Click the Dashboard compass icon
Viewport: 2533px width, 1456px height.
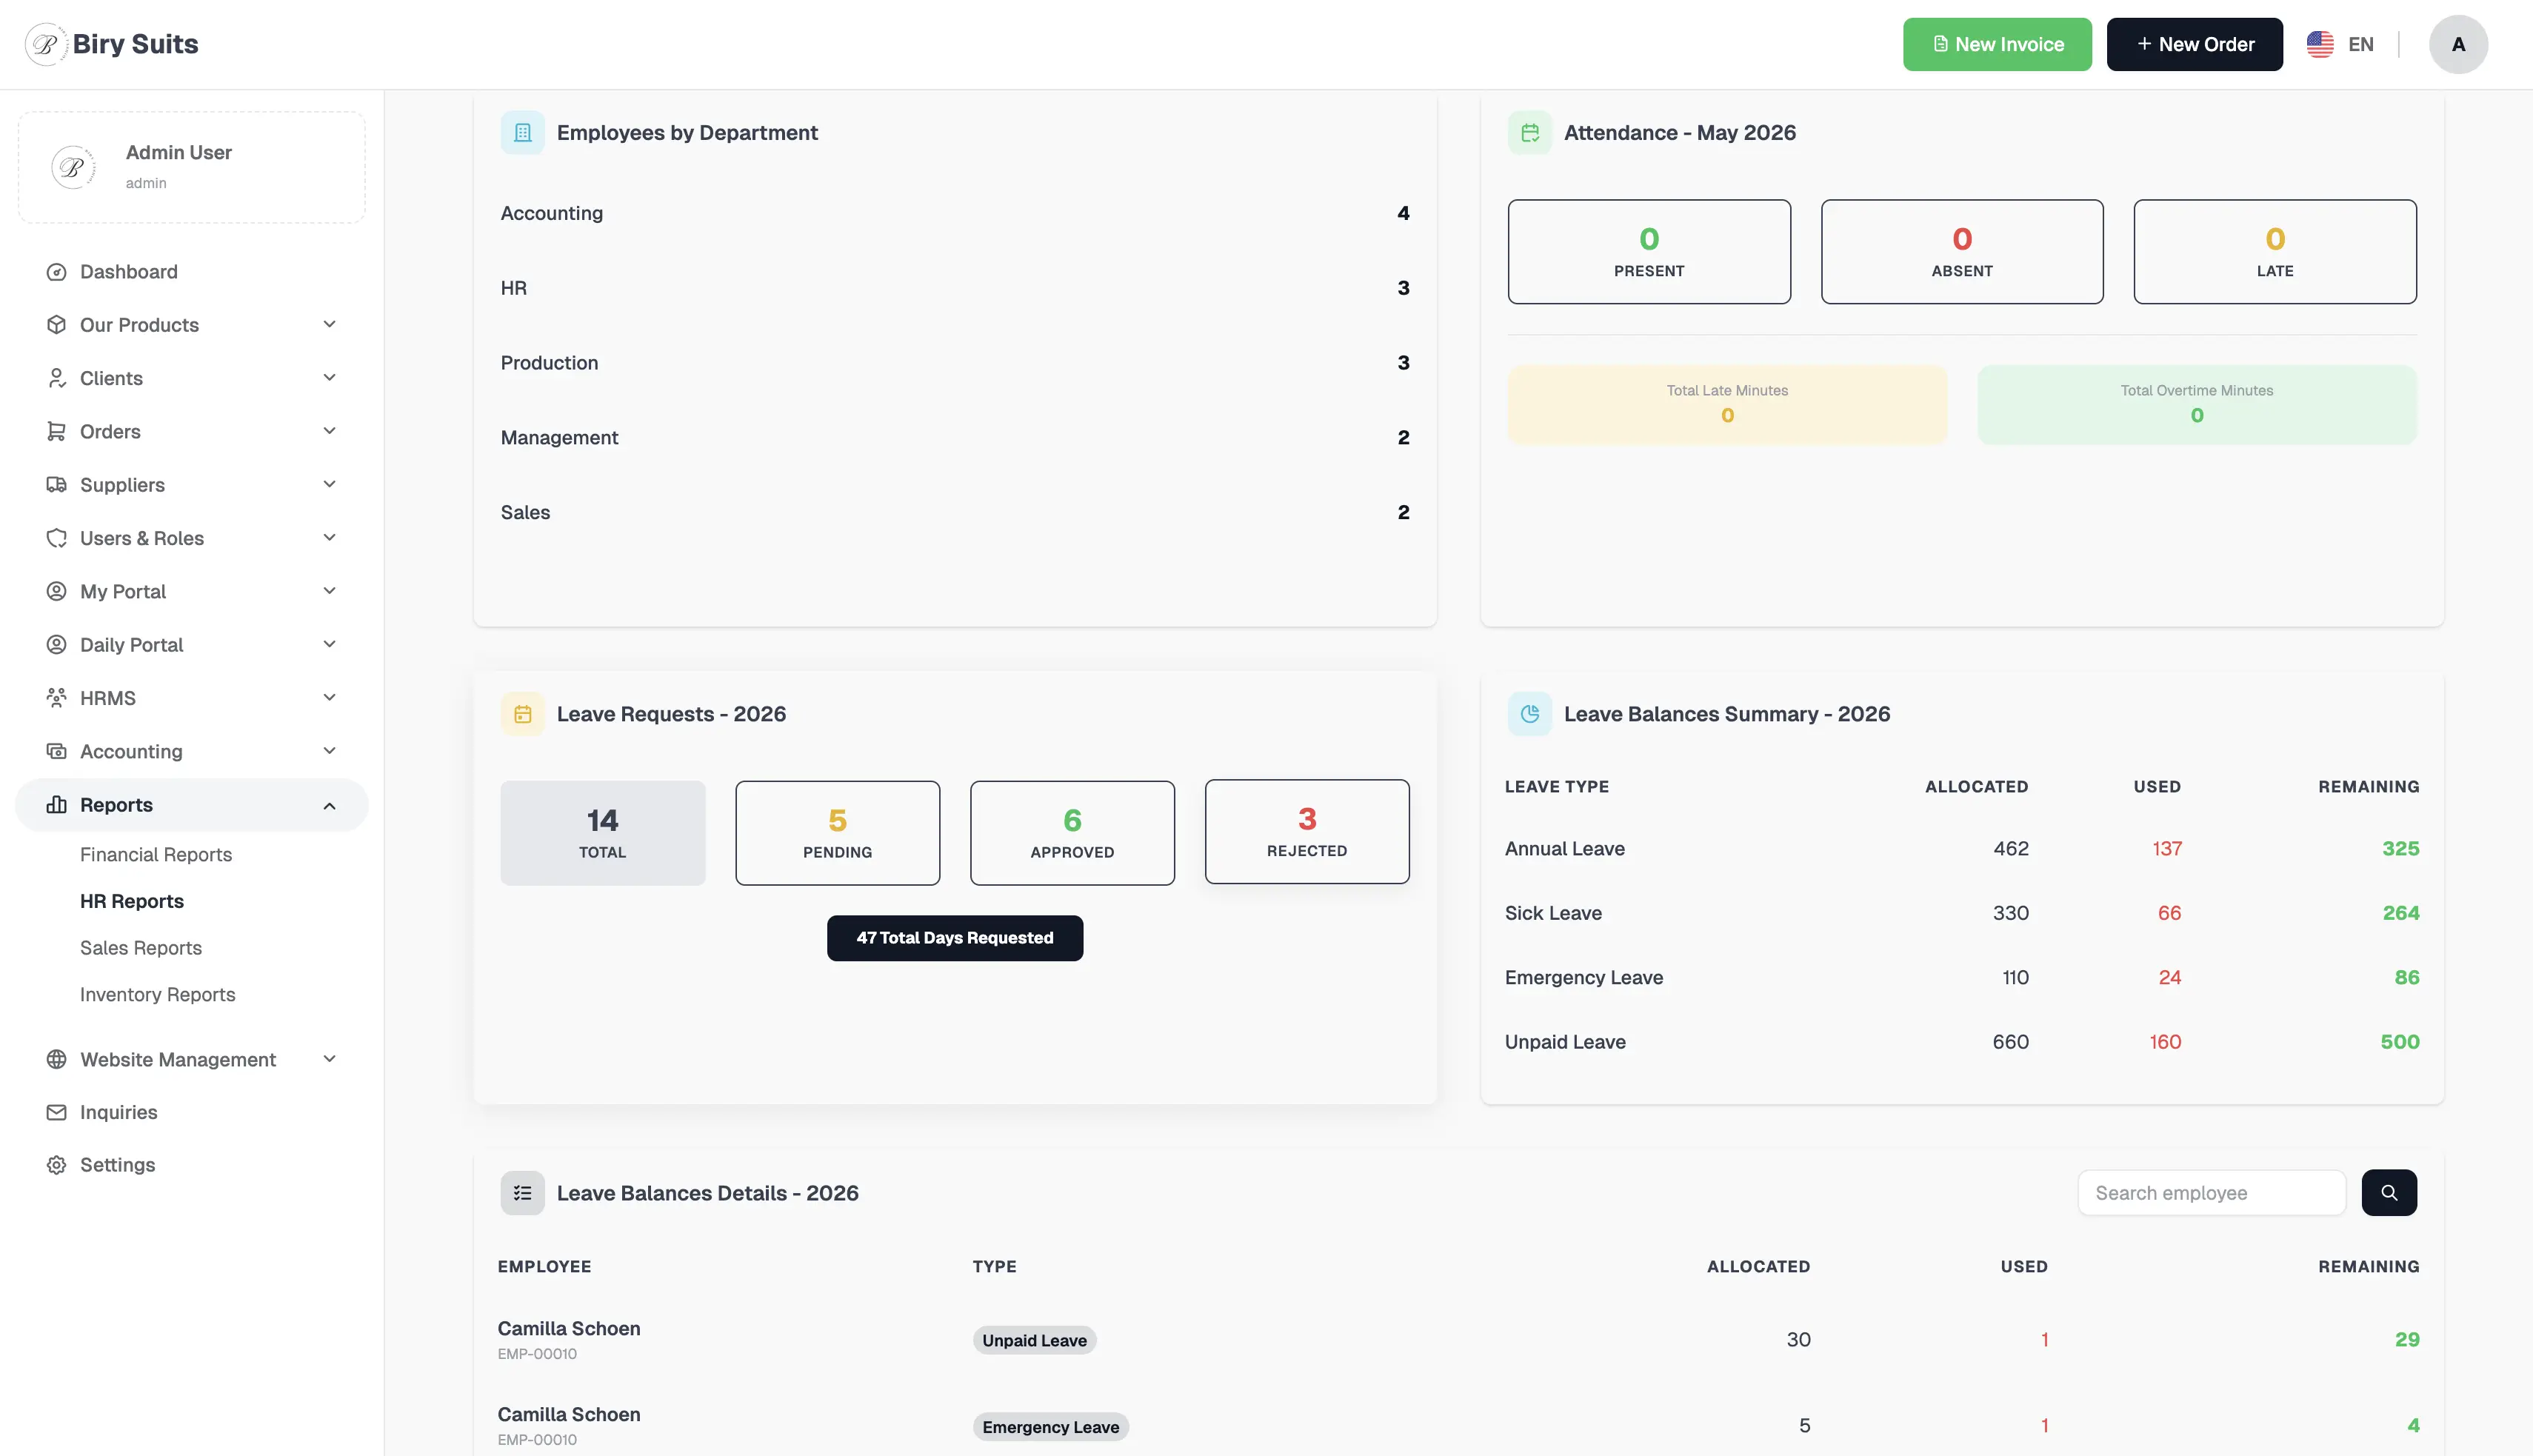point(57,272)
